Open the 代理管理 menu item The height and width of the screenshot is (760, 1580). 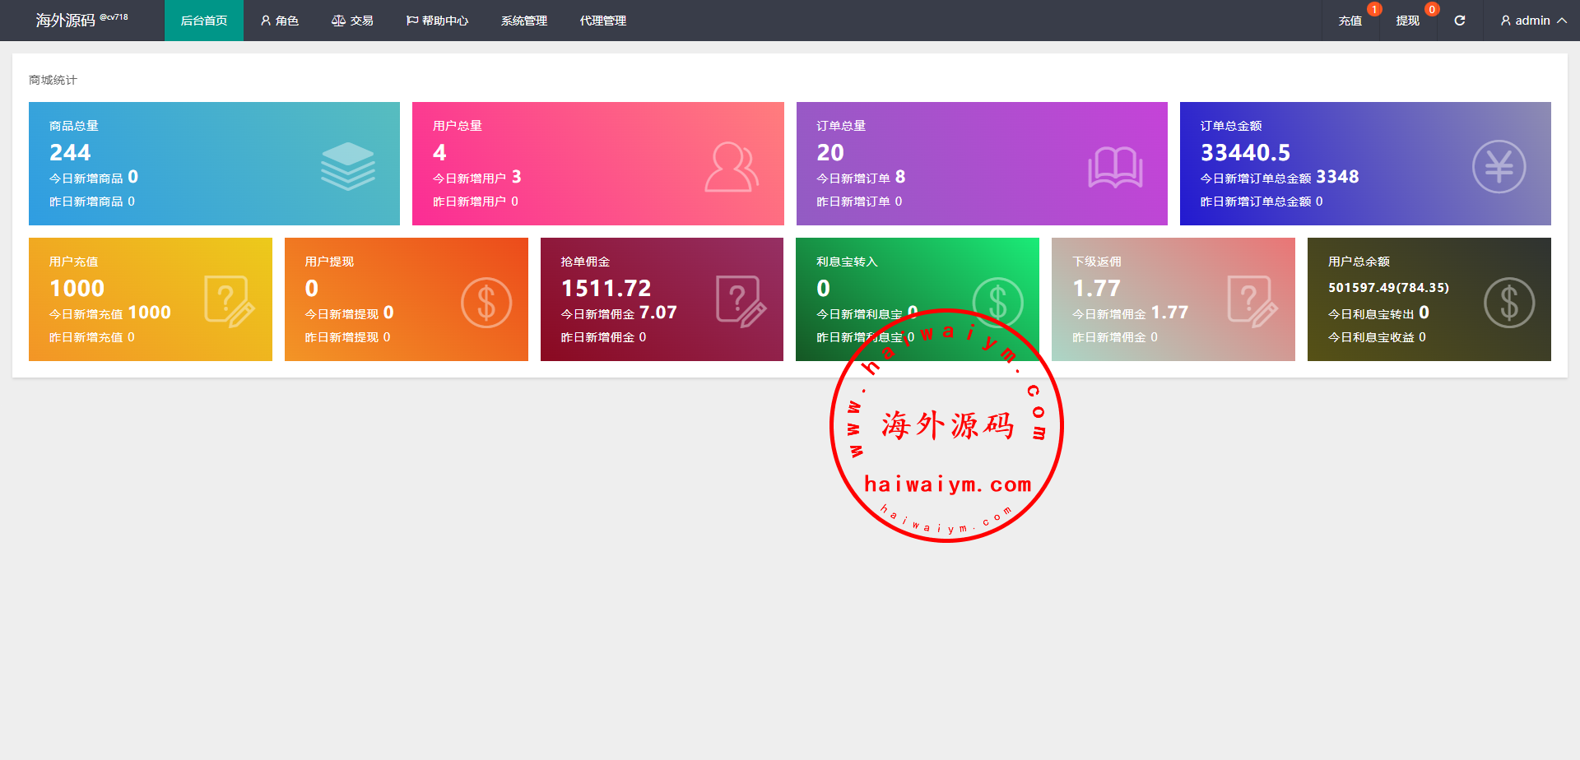(602, 21)
